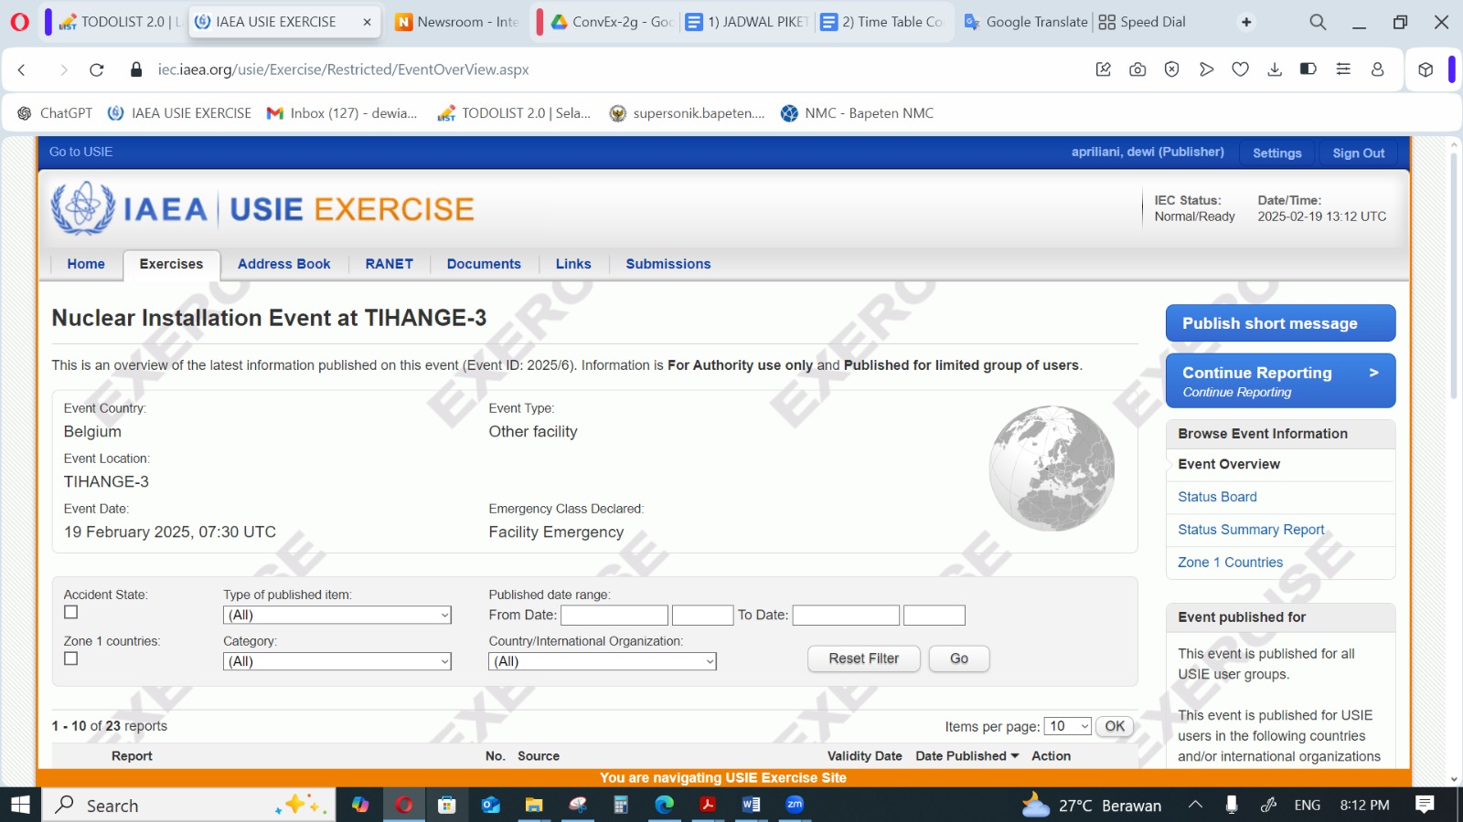This screenshot has height=822, width=1463.
Task: Switch to Google Translate browser tab
Action: point(1026,22)
